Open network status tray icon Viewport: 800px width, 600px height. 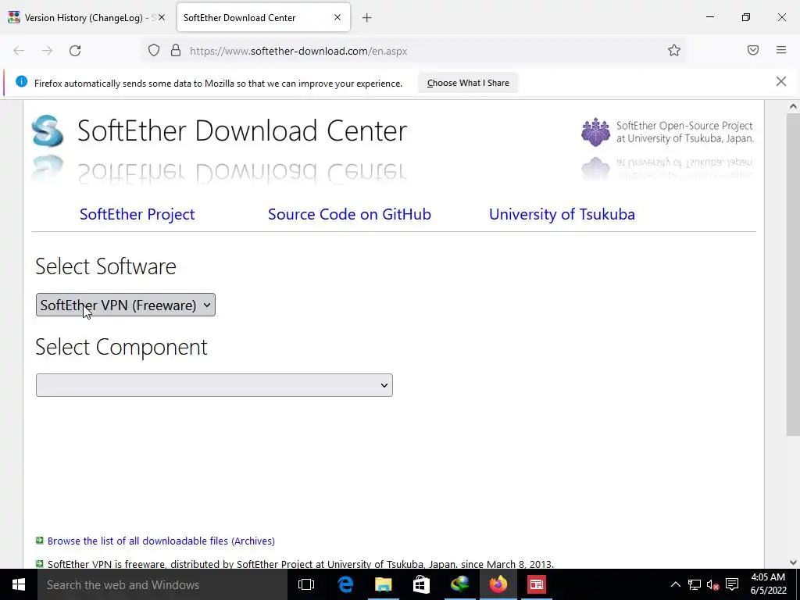[695, 584]
